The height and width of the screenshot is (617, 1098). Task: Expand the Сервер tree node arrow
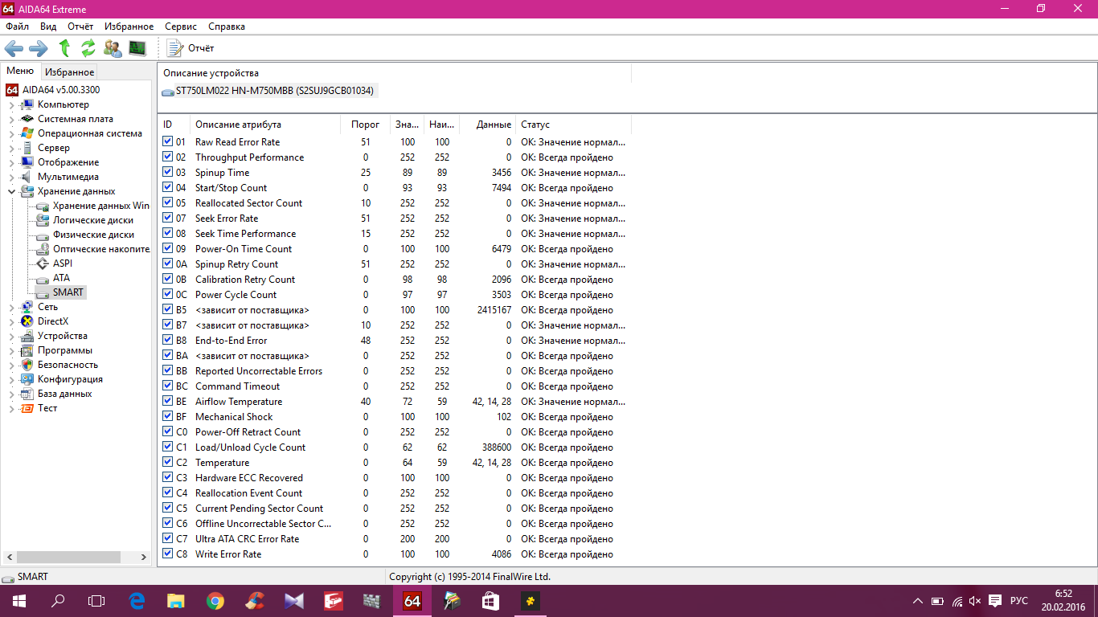click(x=11, y=148)
